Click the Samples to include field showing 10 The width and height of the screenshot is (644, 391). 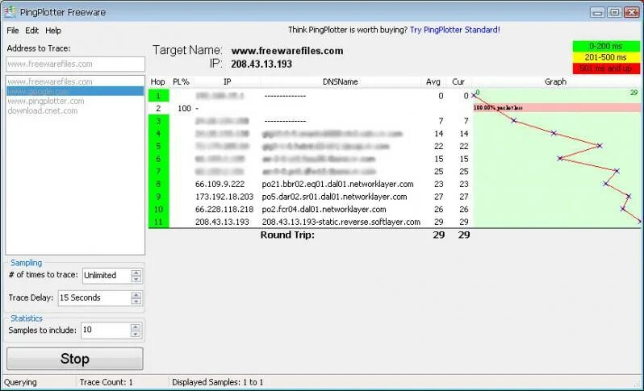106,331
